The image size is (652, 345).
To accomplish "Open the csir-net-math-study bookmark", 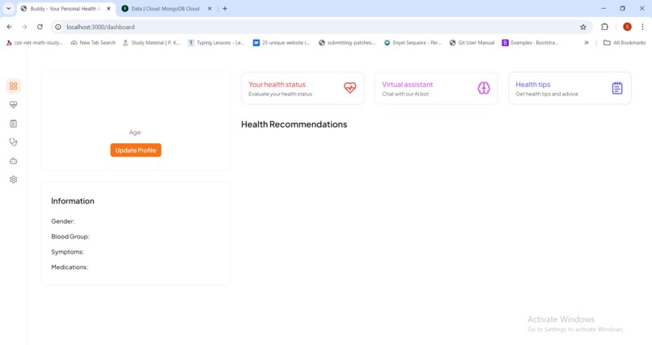I will pos(34,42).
